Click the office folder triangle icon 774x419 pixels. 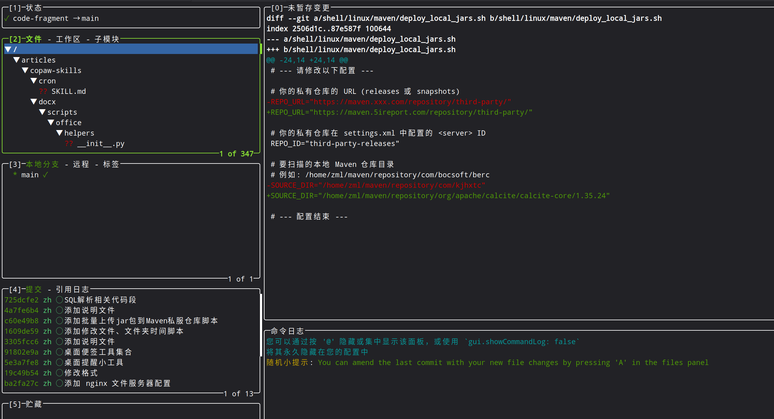(x=51, y=122)
